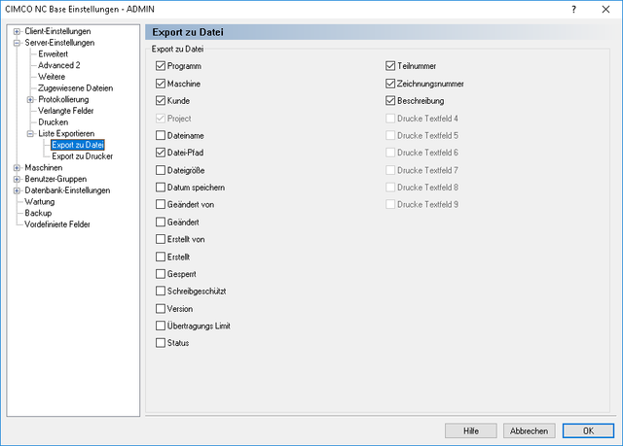Cancel with the Abbrechen button
Screen dimensions: 623x446
pos(529,430)
